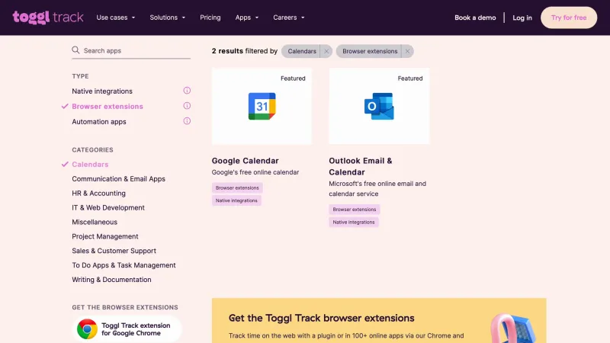Enable the Automation apps type filter
Image resolution: width=610 pixels, height=343 pixels.
click(99, 122)
